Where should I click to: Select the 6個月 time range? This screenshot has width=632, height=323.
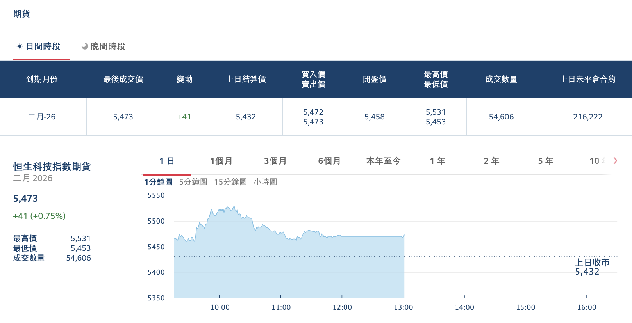(x=329, y=161)
